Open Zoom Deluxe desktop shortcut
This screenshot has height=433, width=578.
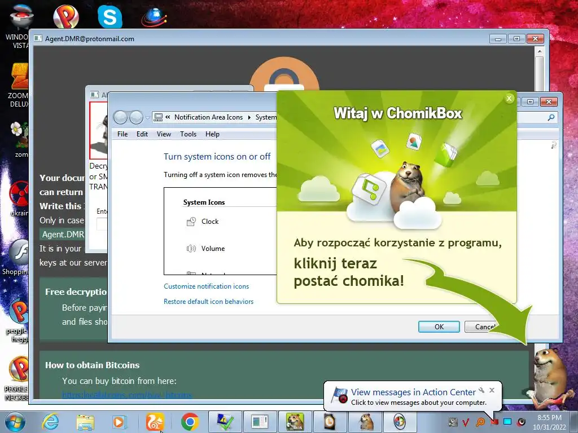pyautogui.click(x=19, y=85)
